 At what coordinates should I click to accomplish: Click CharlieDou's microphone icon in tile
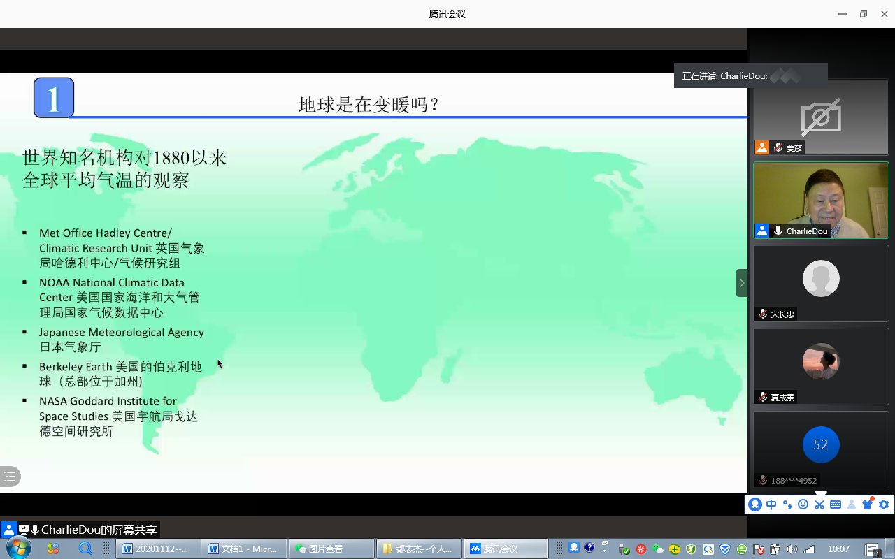coord(778,231)
